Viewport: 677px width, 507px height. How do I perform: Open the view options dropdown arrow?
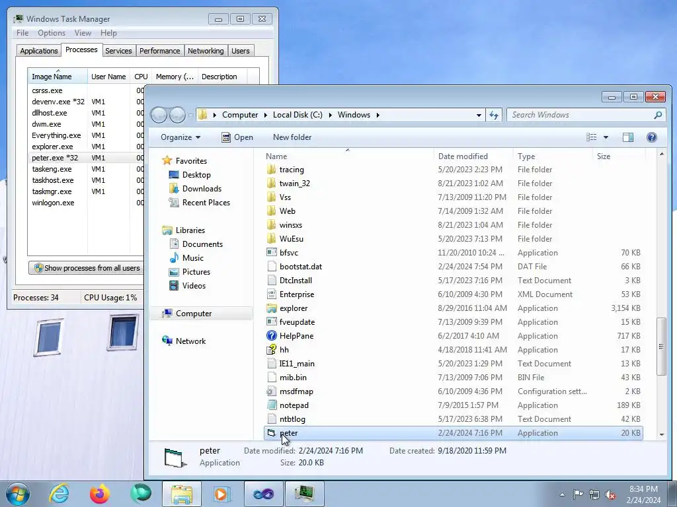click(606, 137)
